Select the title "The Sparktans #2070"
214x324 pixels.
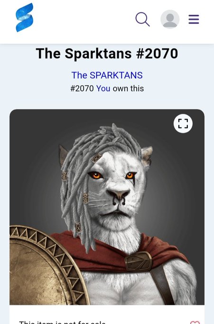point(107,53)
